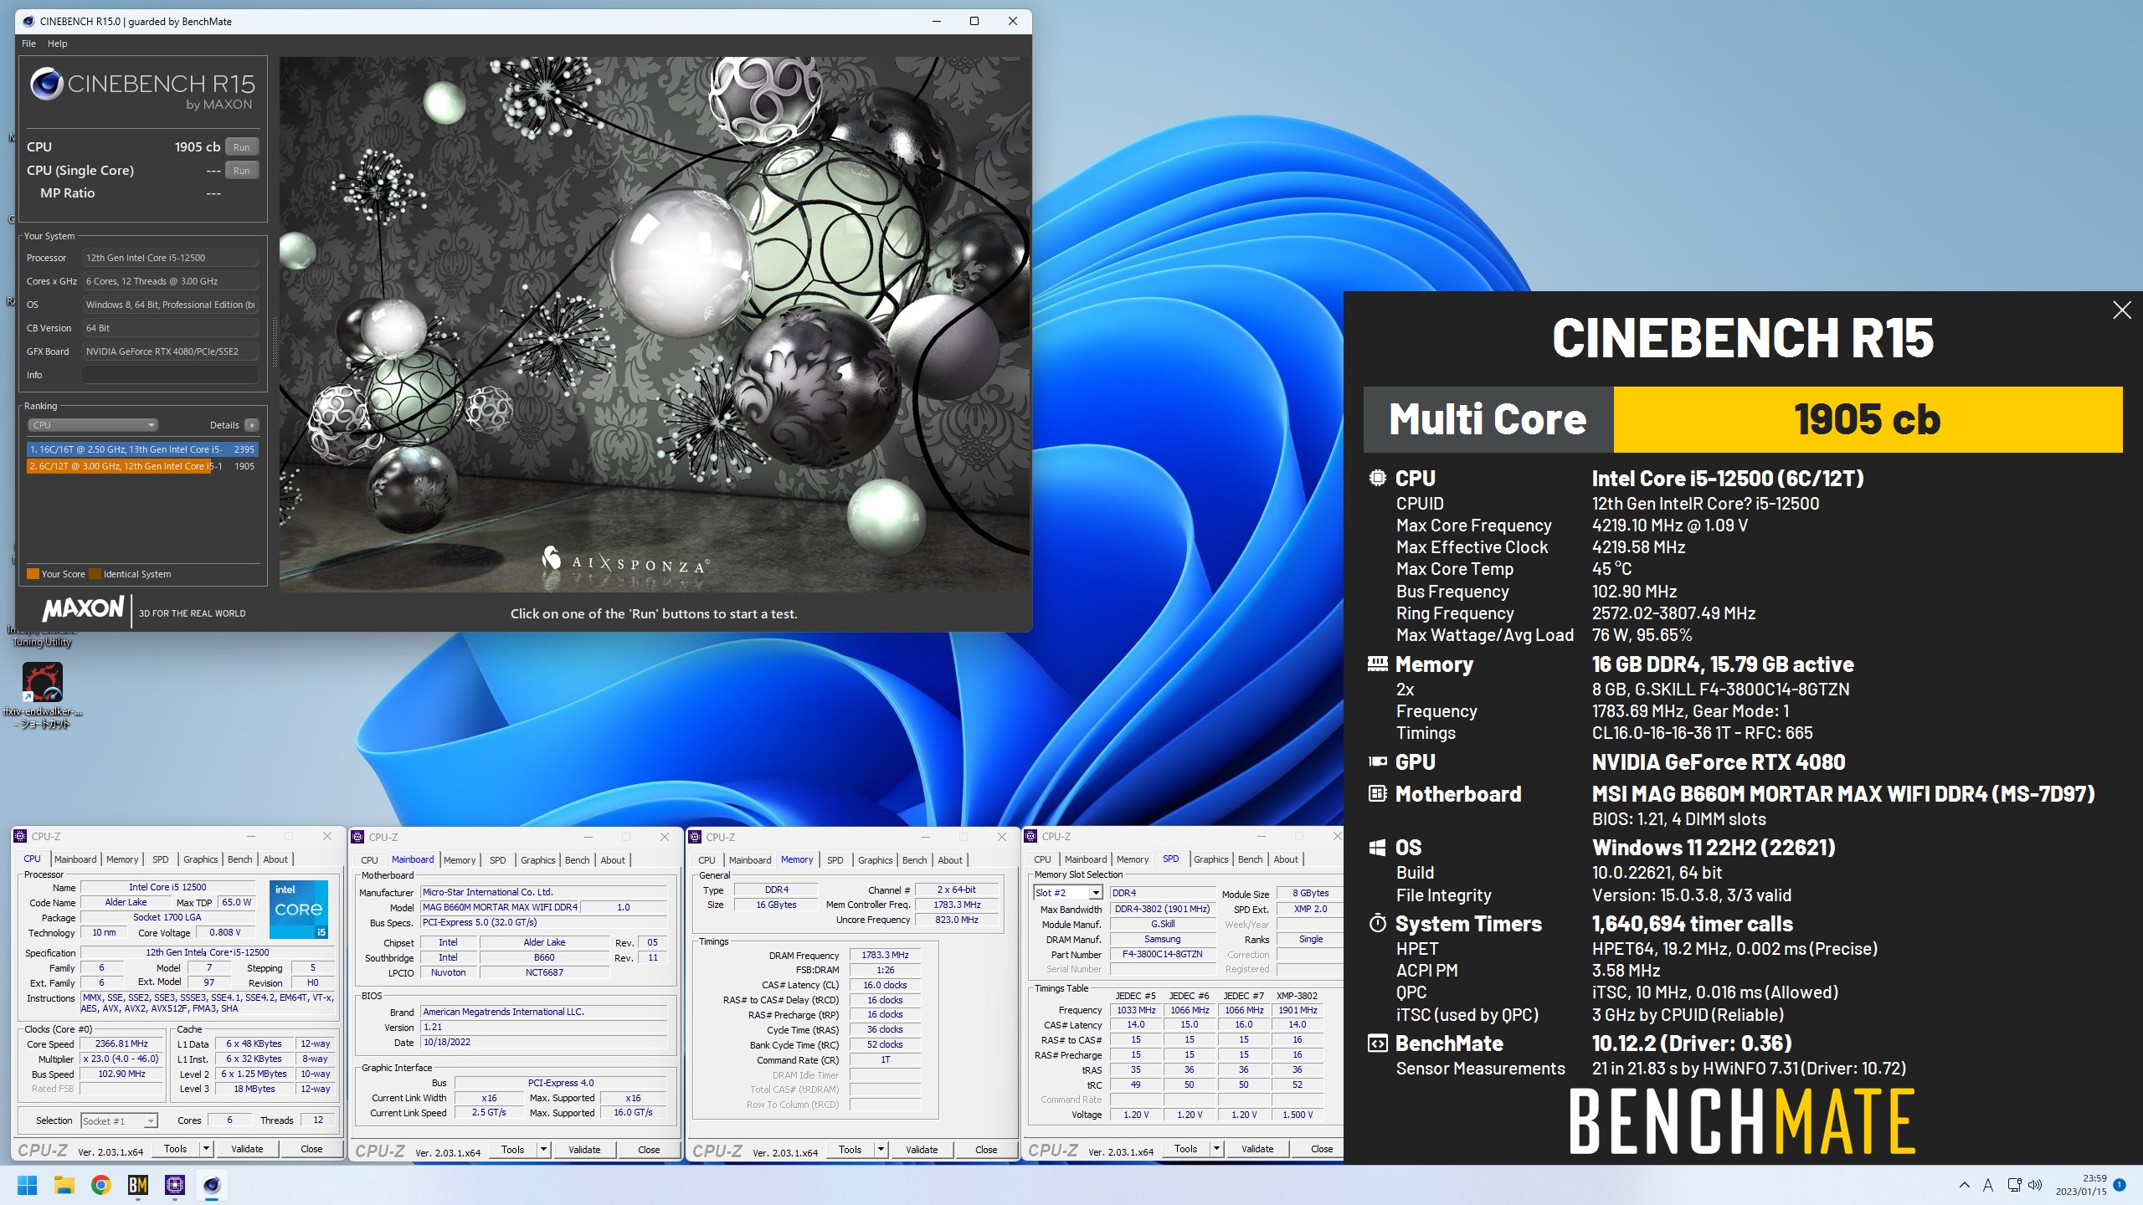This screenshot has width=2143, height=1205.
Task: Click the Cinebench title bar app icon
Action: pyautogui.click(x=28, y=21)
